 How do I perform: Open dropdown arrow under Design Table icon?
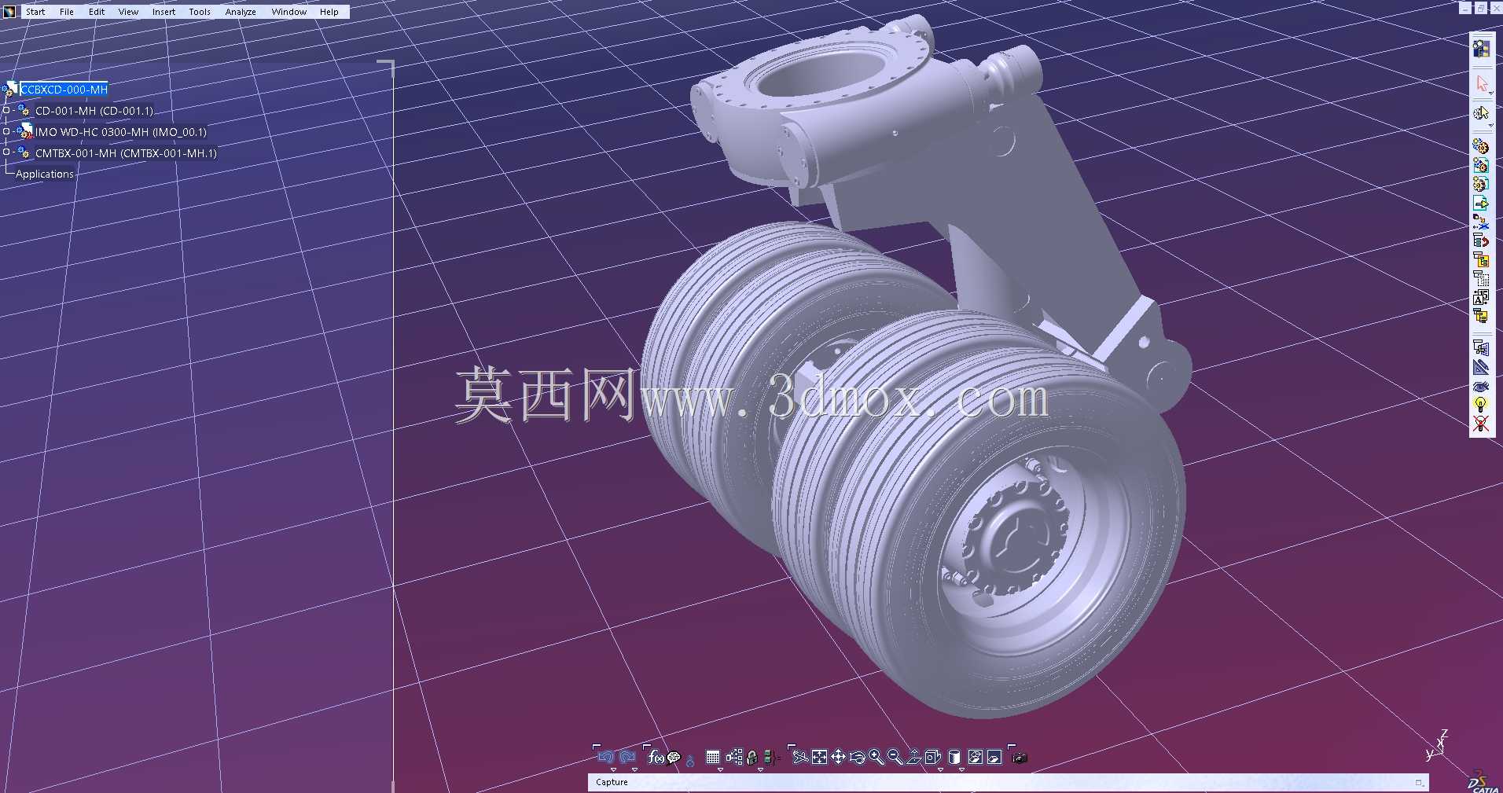(x=720, y=769)
